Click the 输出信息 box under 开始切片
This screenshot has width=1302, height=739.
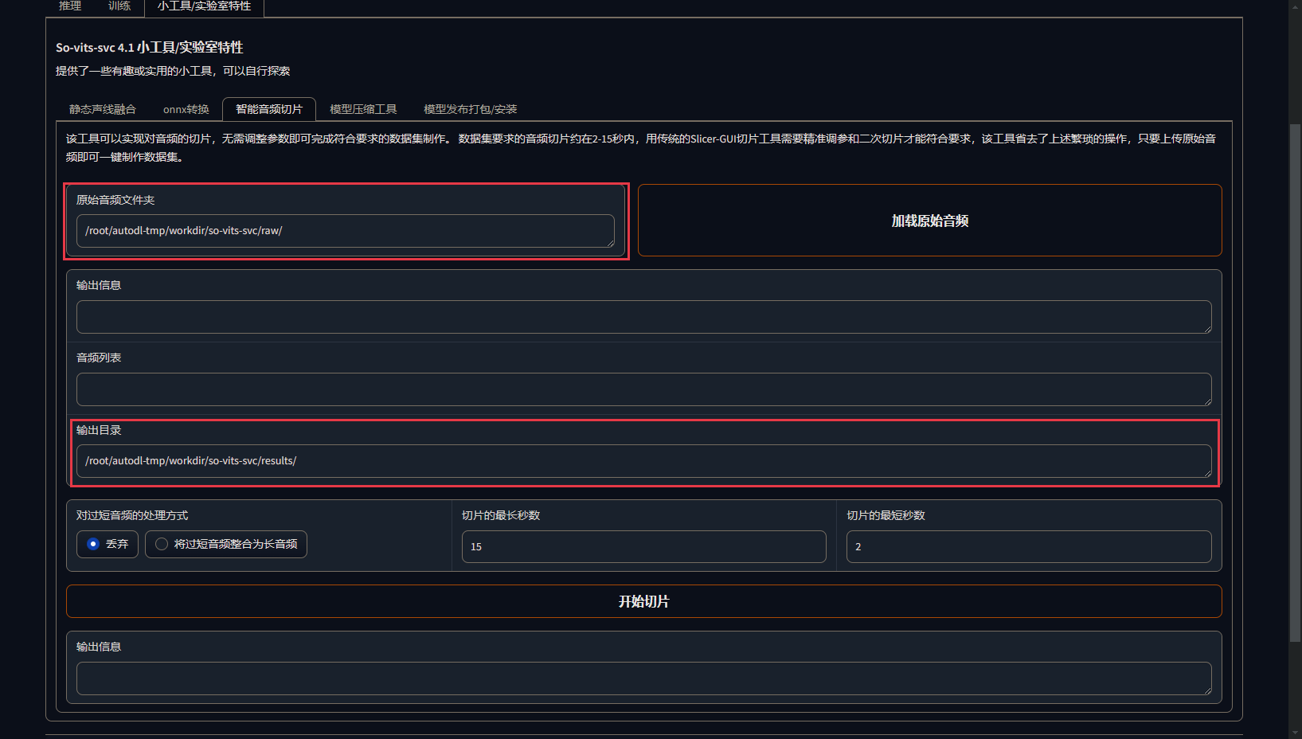pos(643,678)
